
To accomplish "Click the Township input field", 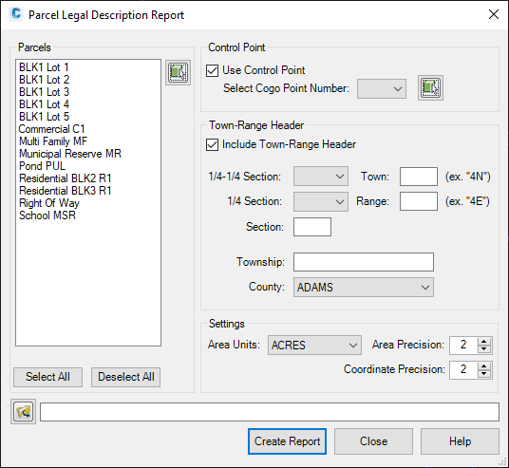I will (x=364, y=262).
